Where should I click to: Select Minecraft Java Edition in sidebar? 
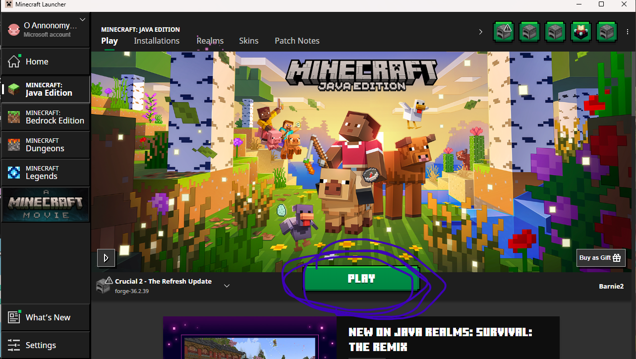45,89
